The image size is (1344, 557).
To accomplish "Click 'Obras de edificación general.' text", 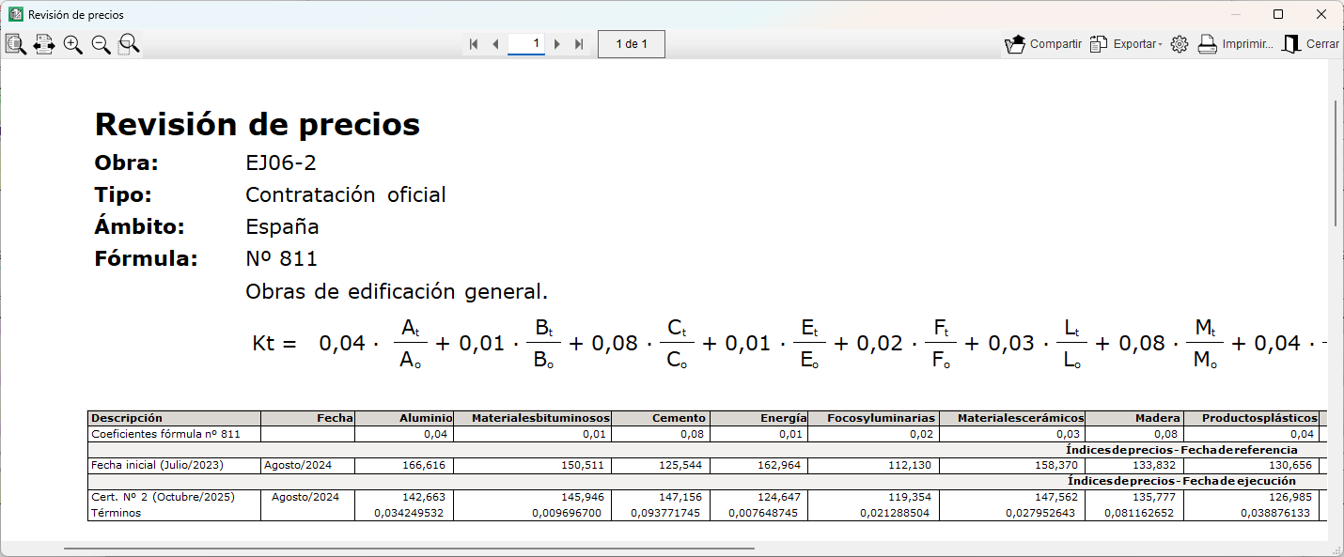I will point(397,291).
